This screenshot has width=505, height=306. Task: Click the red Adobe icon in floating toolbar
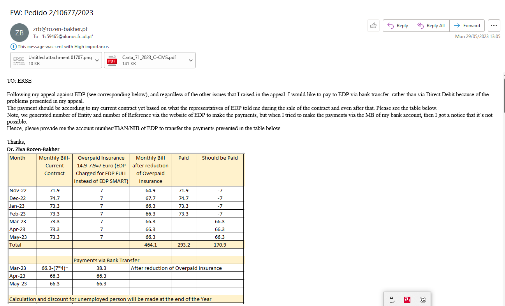[x=407, y=299]
